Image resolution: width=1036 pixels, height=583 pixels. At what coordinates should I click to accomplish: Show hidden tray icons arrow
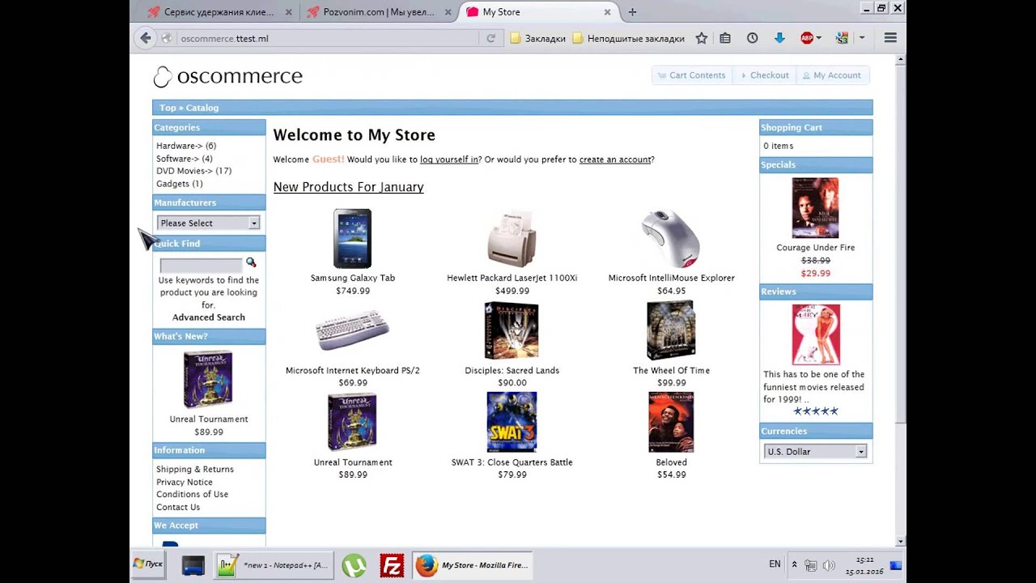click(794, 564)
